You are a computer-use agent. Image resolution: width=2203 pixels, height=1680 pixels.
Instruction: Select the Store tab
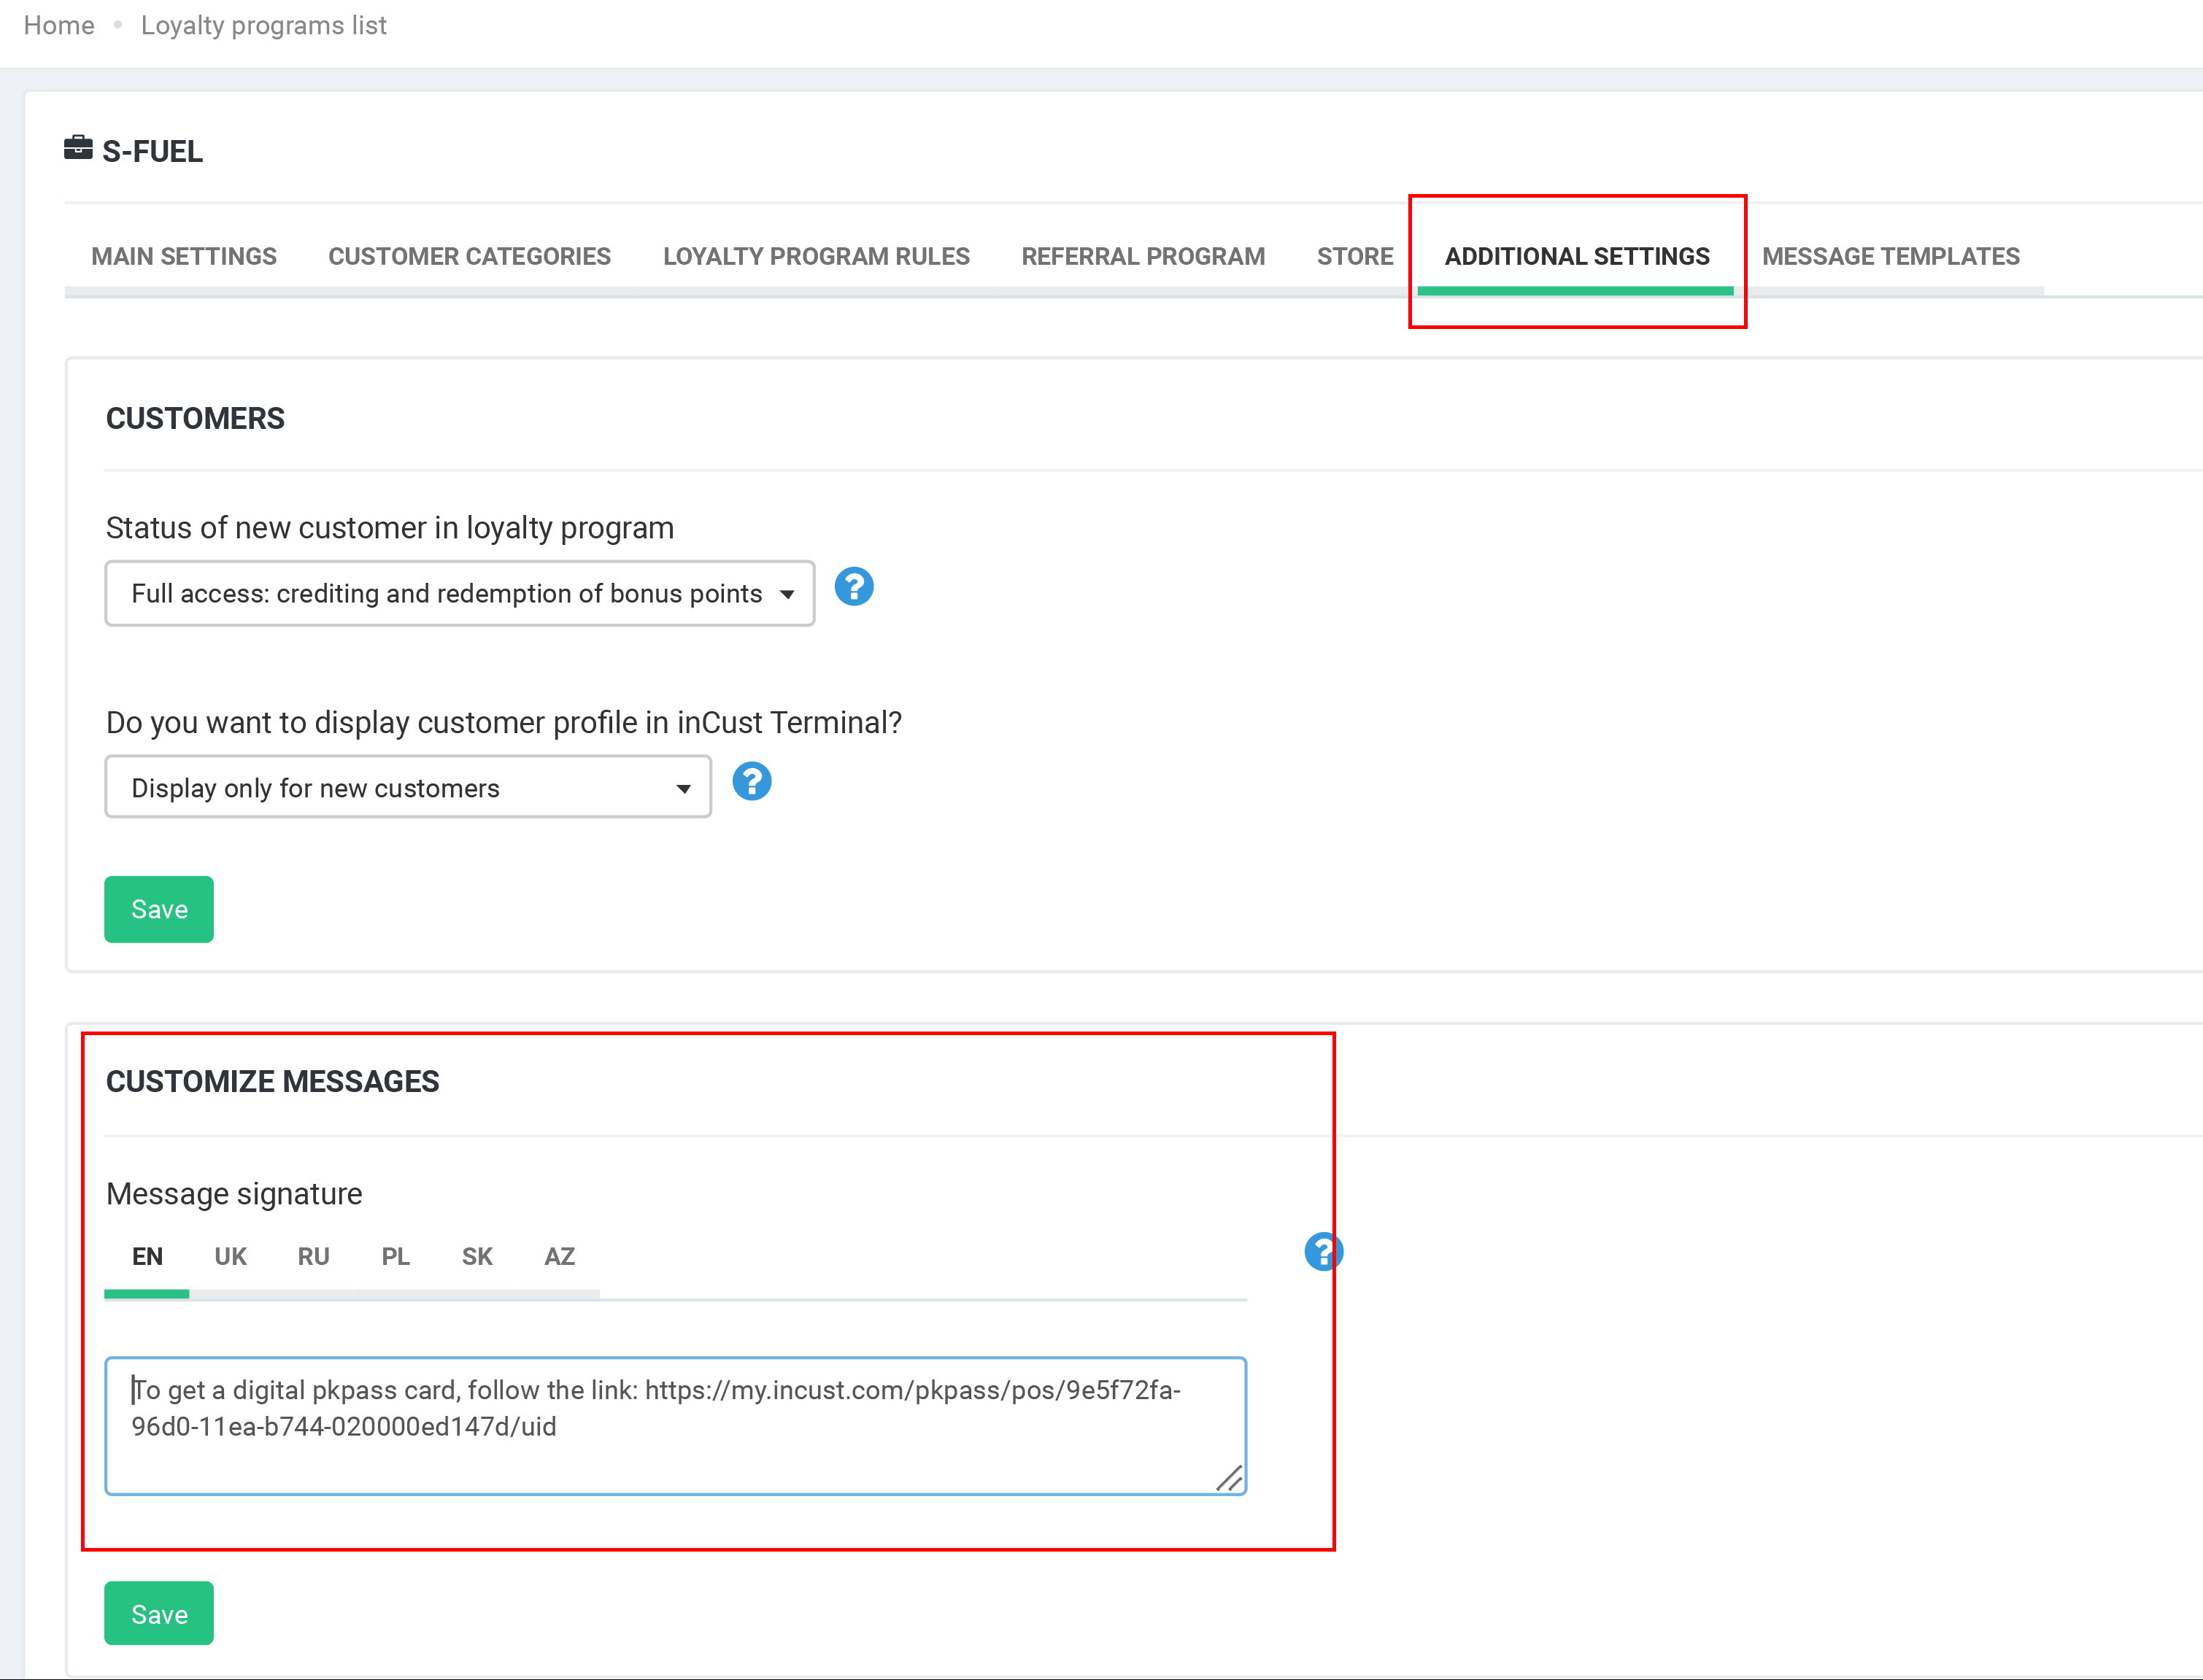1354,257
